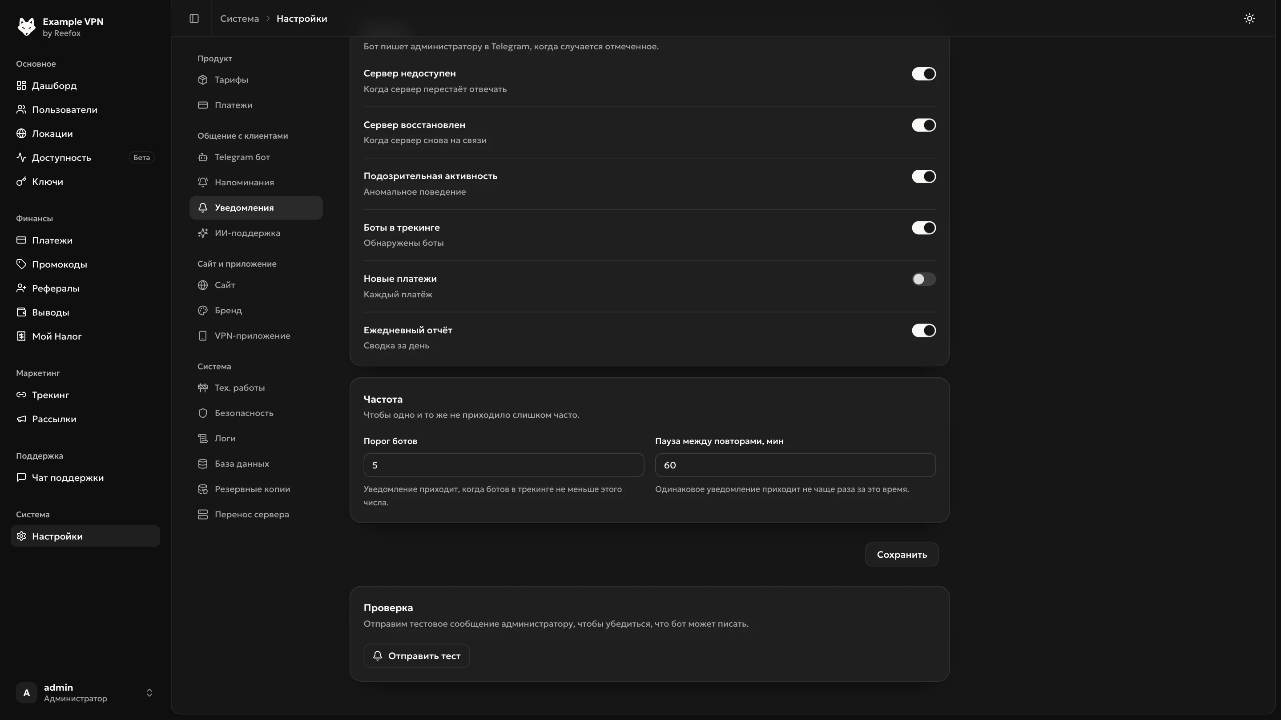This screenshot has width=1281, height=720.
Task: Click the Бренд palette icon
Action: click(x=202, y=311)
